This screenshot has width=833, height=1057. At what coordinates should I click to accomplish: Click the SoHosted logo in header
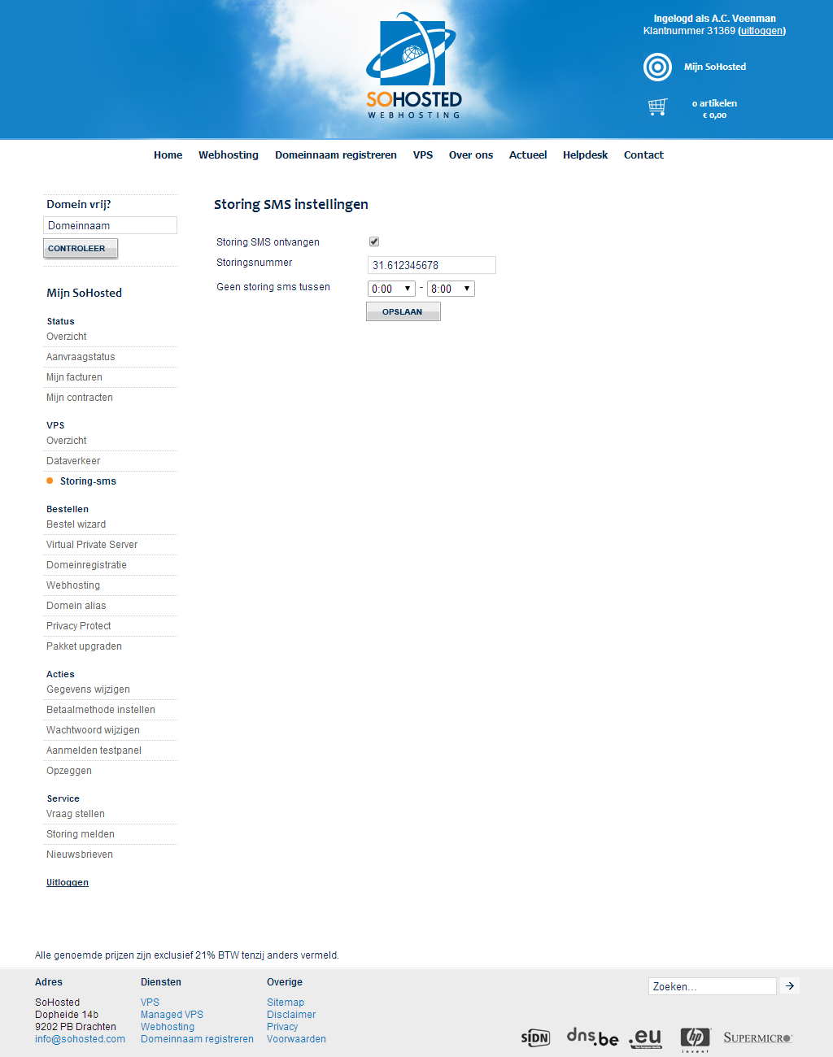[x=413, y=67]
